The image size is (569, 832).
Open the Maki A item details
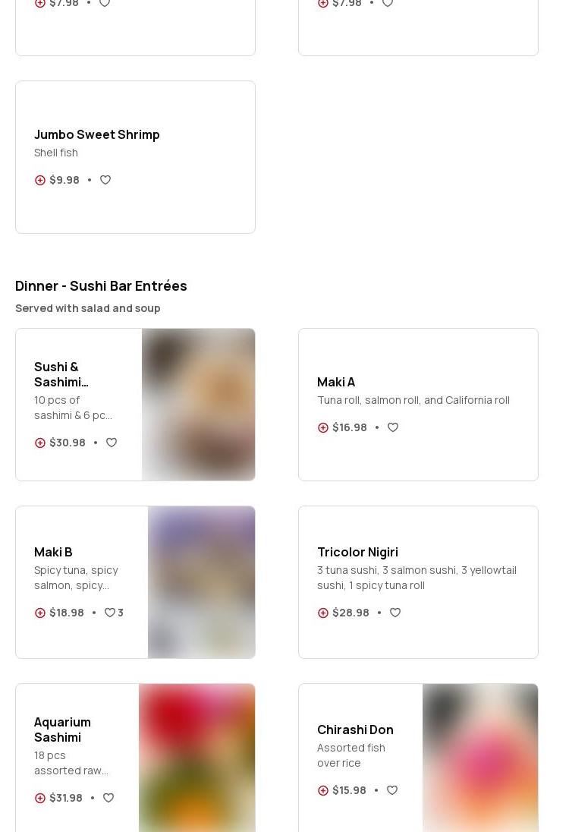[336, 382]
